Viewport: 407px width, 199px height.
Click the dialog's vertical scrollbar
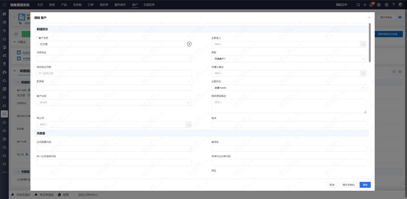(x=369, y=43)
